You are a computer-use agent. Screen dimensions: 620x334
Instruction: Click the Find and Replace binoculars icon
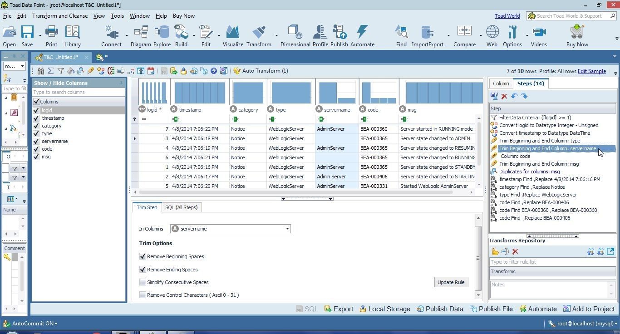(41, 71)
